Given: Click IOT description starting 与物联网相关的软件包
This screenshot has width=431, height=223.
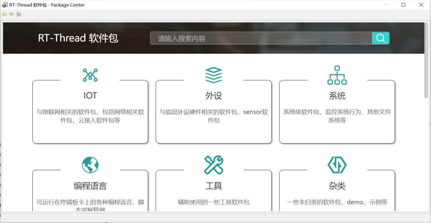Looking at the screenshot, I should 90,116.
